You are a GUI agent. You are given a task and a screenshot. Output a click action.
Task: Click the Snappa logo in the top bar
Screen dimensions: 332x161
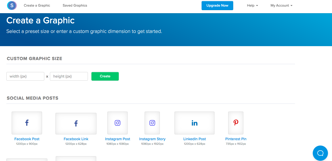(x=12, y=5)
